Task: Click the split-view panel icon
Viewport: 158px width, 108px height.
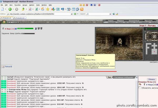Action: point(74,9)
